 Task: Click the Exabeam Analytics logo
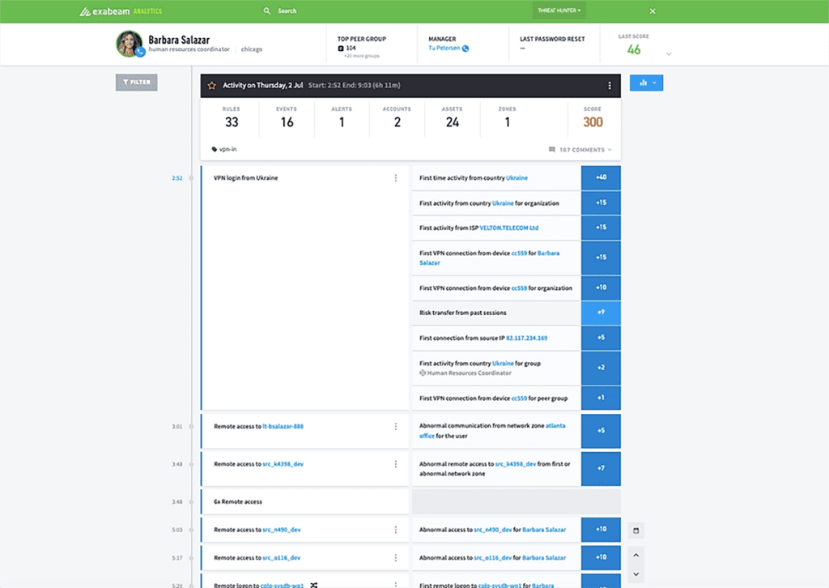pyautogui.click(x=121, y=11)
